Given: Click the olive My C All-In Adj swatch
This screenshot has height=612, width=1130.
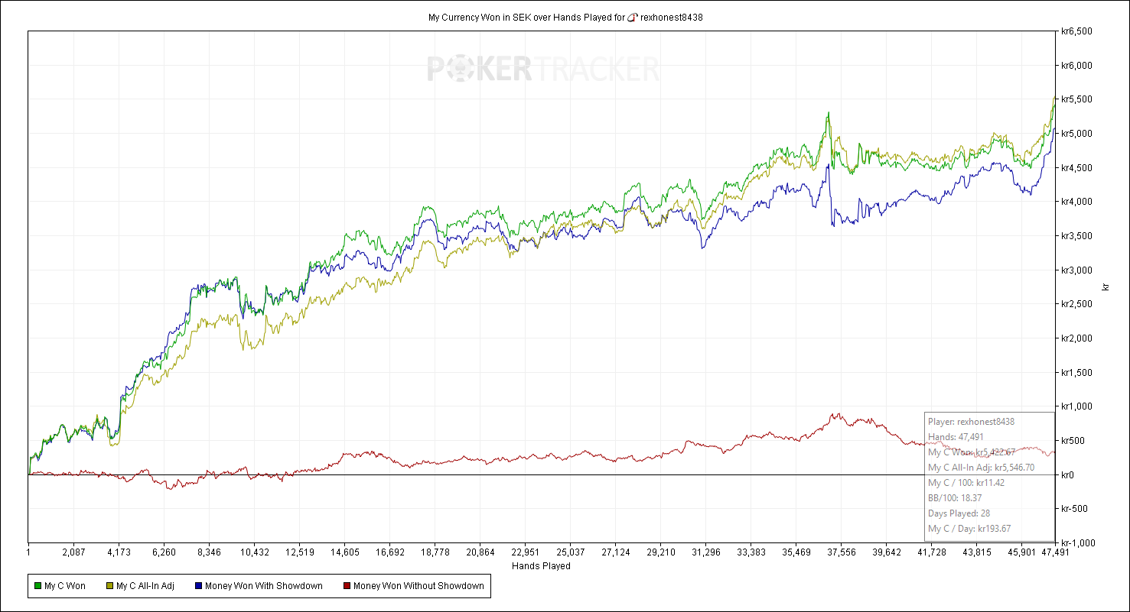Looking at the screenshot, I should pos(109,586).
